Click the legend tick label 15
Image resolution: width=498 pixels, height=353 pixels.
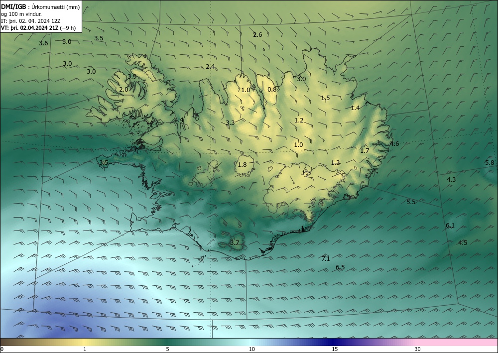(335, 349)
